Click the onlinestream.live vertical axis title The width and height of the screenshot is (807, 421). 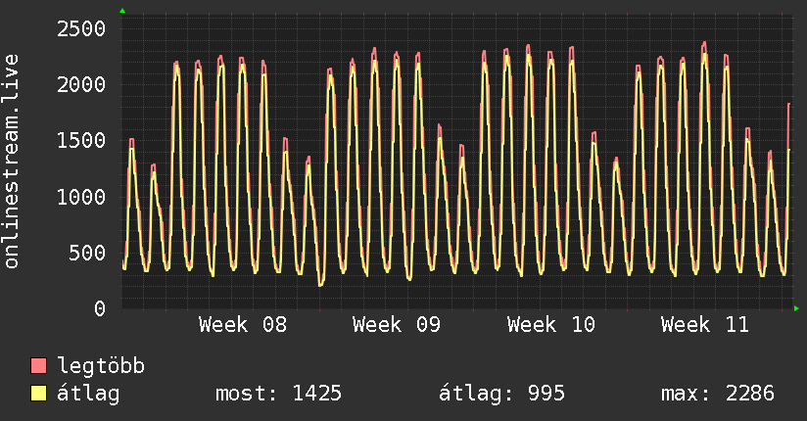click(12, 162)
